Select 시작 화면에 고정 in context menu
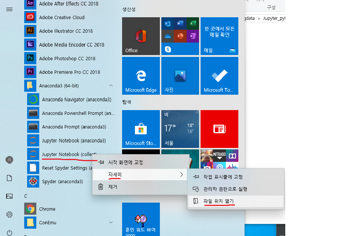 (x=140, y=162)
